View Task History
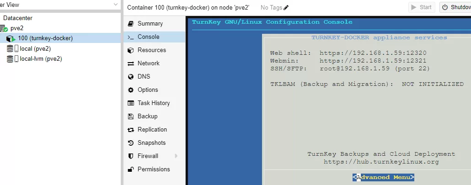The image size is (471, 185). coord(155,103)
